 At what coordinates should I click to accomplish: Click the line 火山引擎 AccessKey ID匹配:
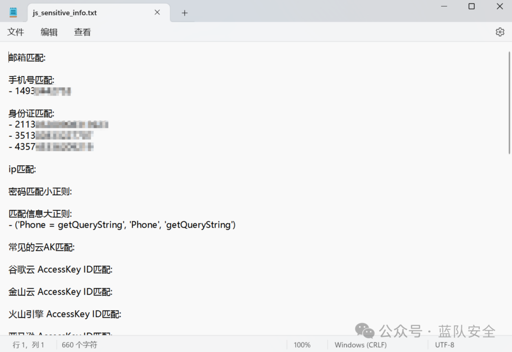coord(64,314)
